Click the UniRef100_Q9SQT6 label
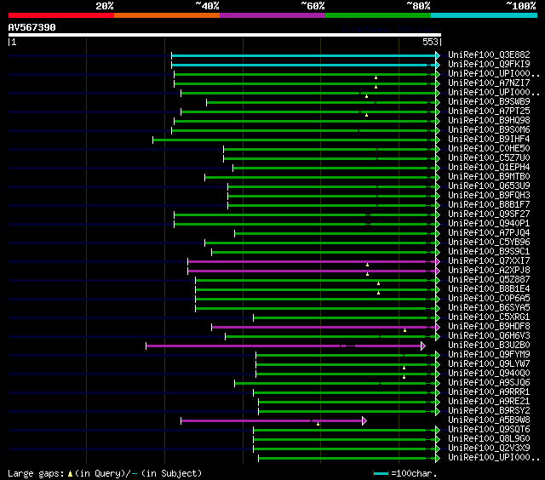 coord(489,430)
